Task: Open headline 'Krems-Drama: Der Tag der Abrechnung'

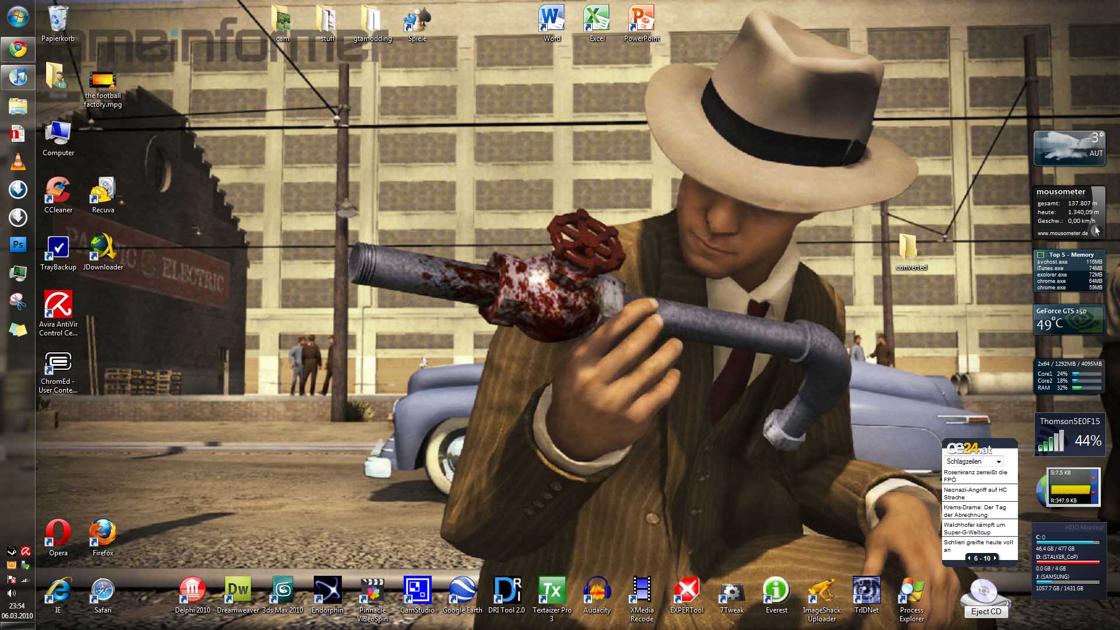Action: point(979,511)
